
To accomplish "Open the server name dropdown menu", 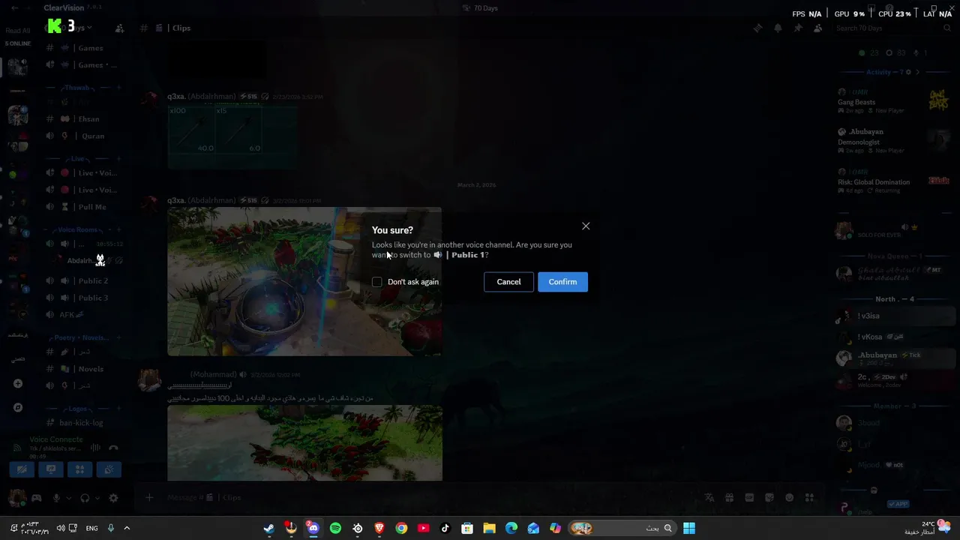I will [x=70, y=28].
